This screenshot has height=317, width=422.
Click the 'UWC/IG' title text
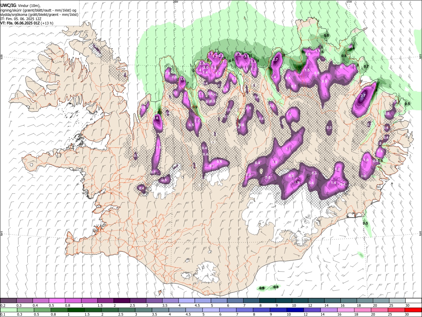(x=8, y=5)
